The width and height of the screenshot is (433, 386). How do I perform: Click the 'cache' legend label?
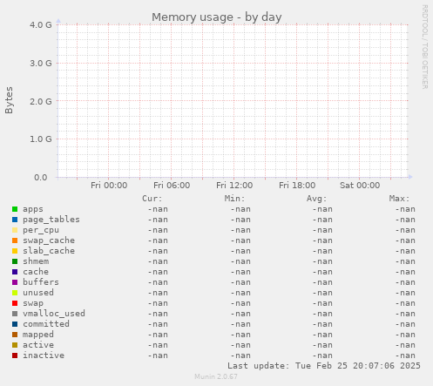[36, 272]
